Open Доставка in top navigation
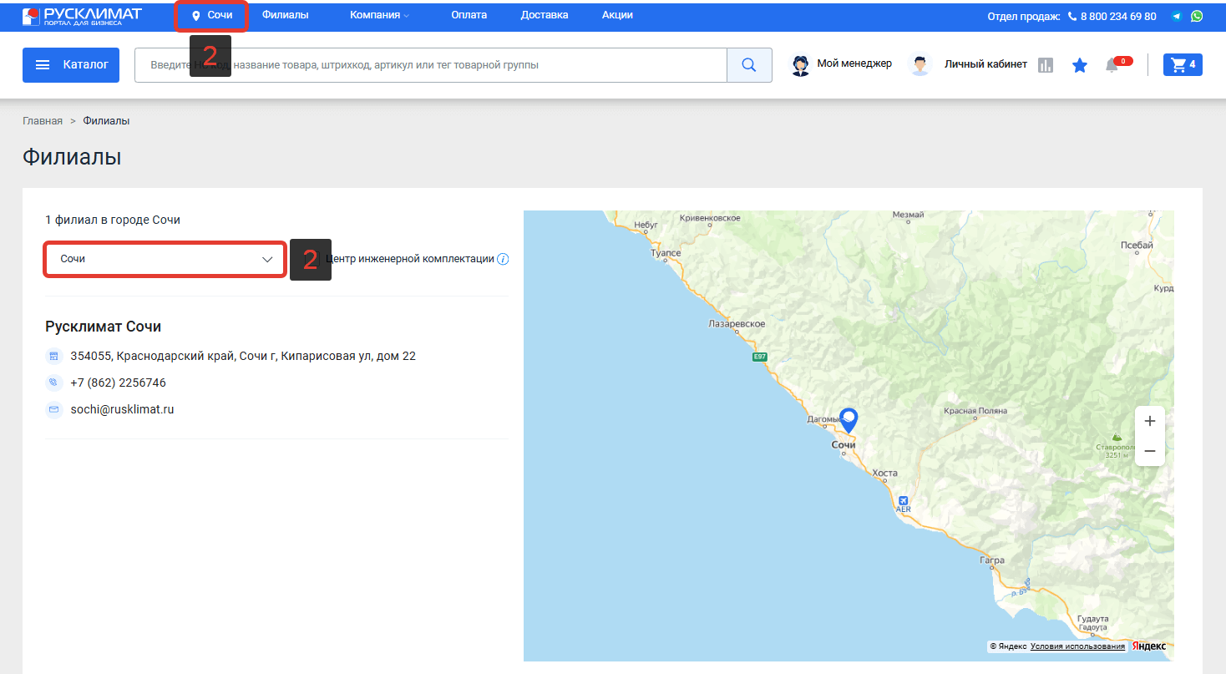Viewport: 1226px width, 674px height. point(545,15)
